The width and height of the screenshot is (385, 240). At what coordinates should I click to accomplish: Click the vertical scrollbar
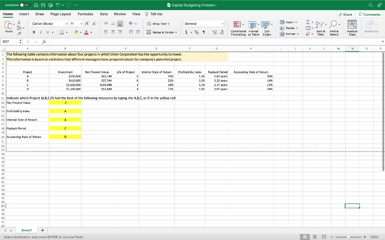pyautogui.click(x=383, y=112)
